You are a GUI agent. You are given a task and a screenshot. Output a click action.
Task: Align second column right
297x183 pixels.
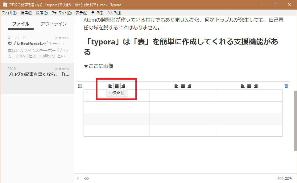point(189,86)
